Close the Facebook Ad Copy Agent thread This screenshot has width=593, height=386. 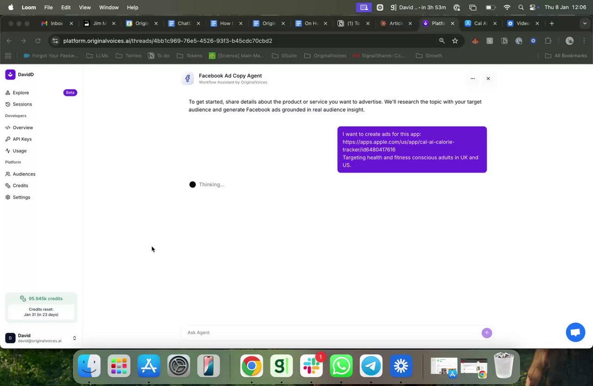pos(488,78)
